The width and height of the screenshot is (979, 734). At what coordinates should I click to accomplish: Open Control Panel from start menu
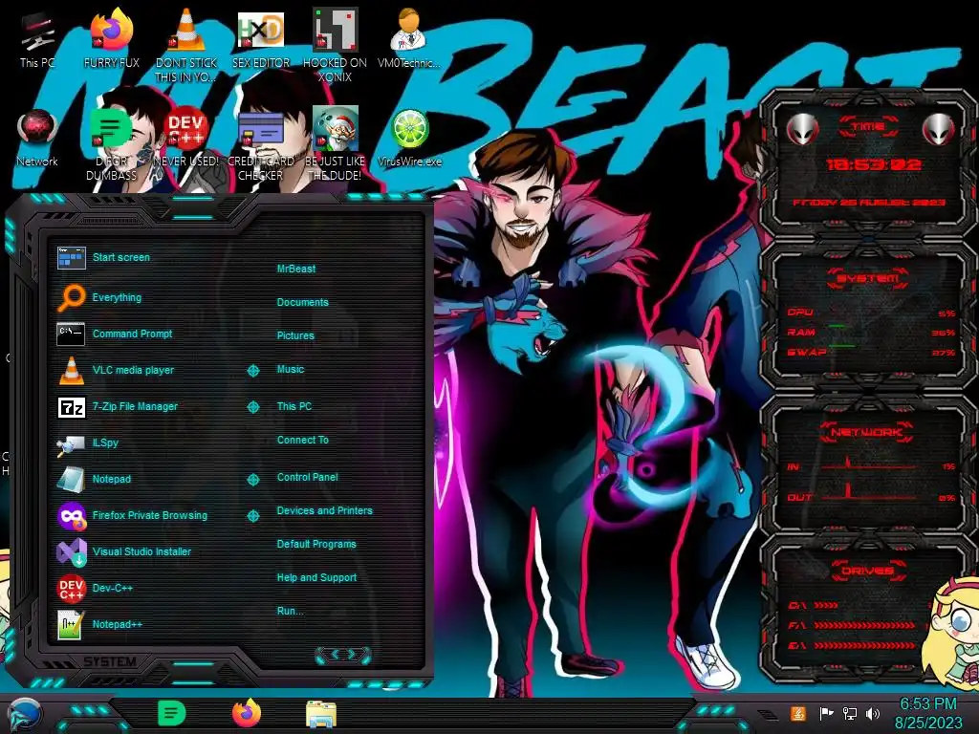click(307, 477)
